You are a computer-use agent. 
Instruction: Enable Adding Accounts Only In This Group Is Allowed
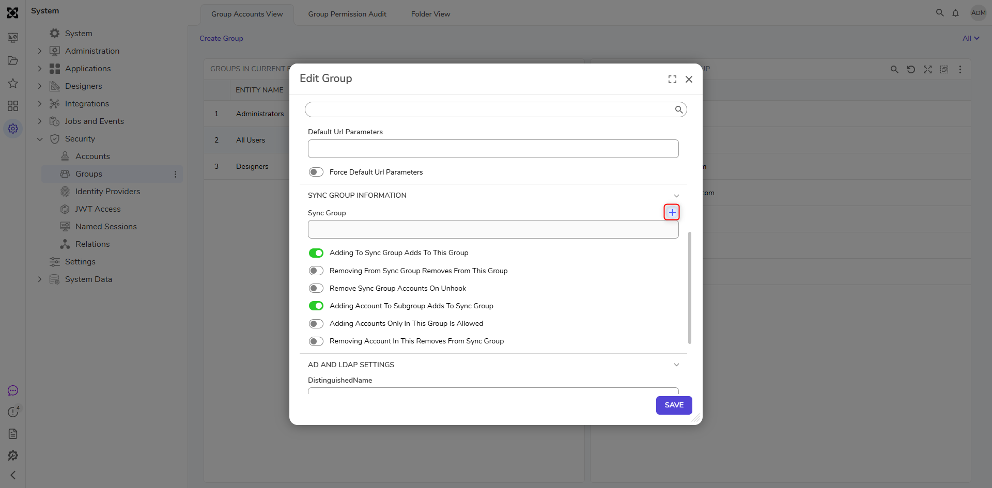pos(316,324)
